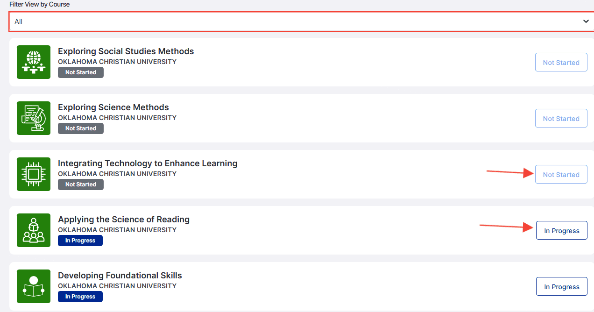Click the Integrating Technology chip icon
The height and width of the screenshot is (312, 594).
34,174
